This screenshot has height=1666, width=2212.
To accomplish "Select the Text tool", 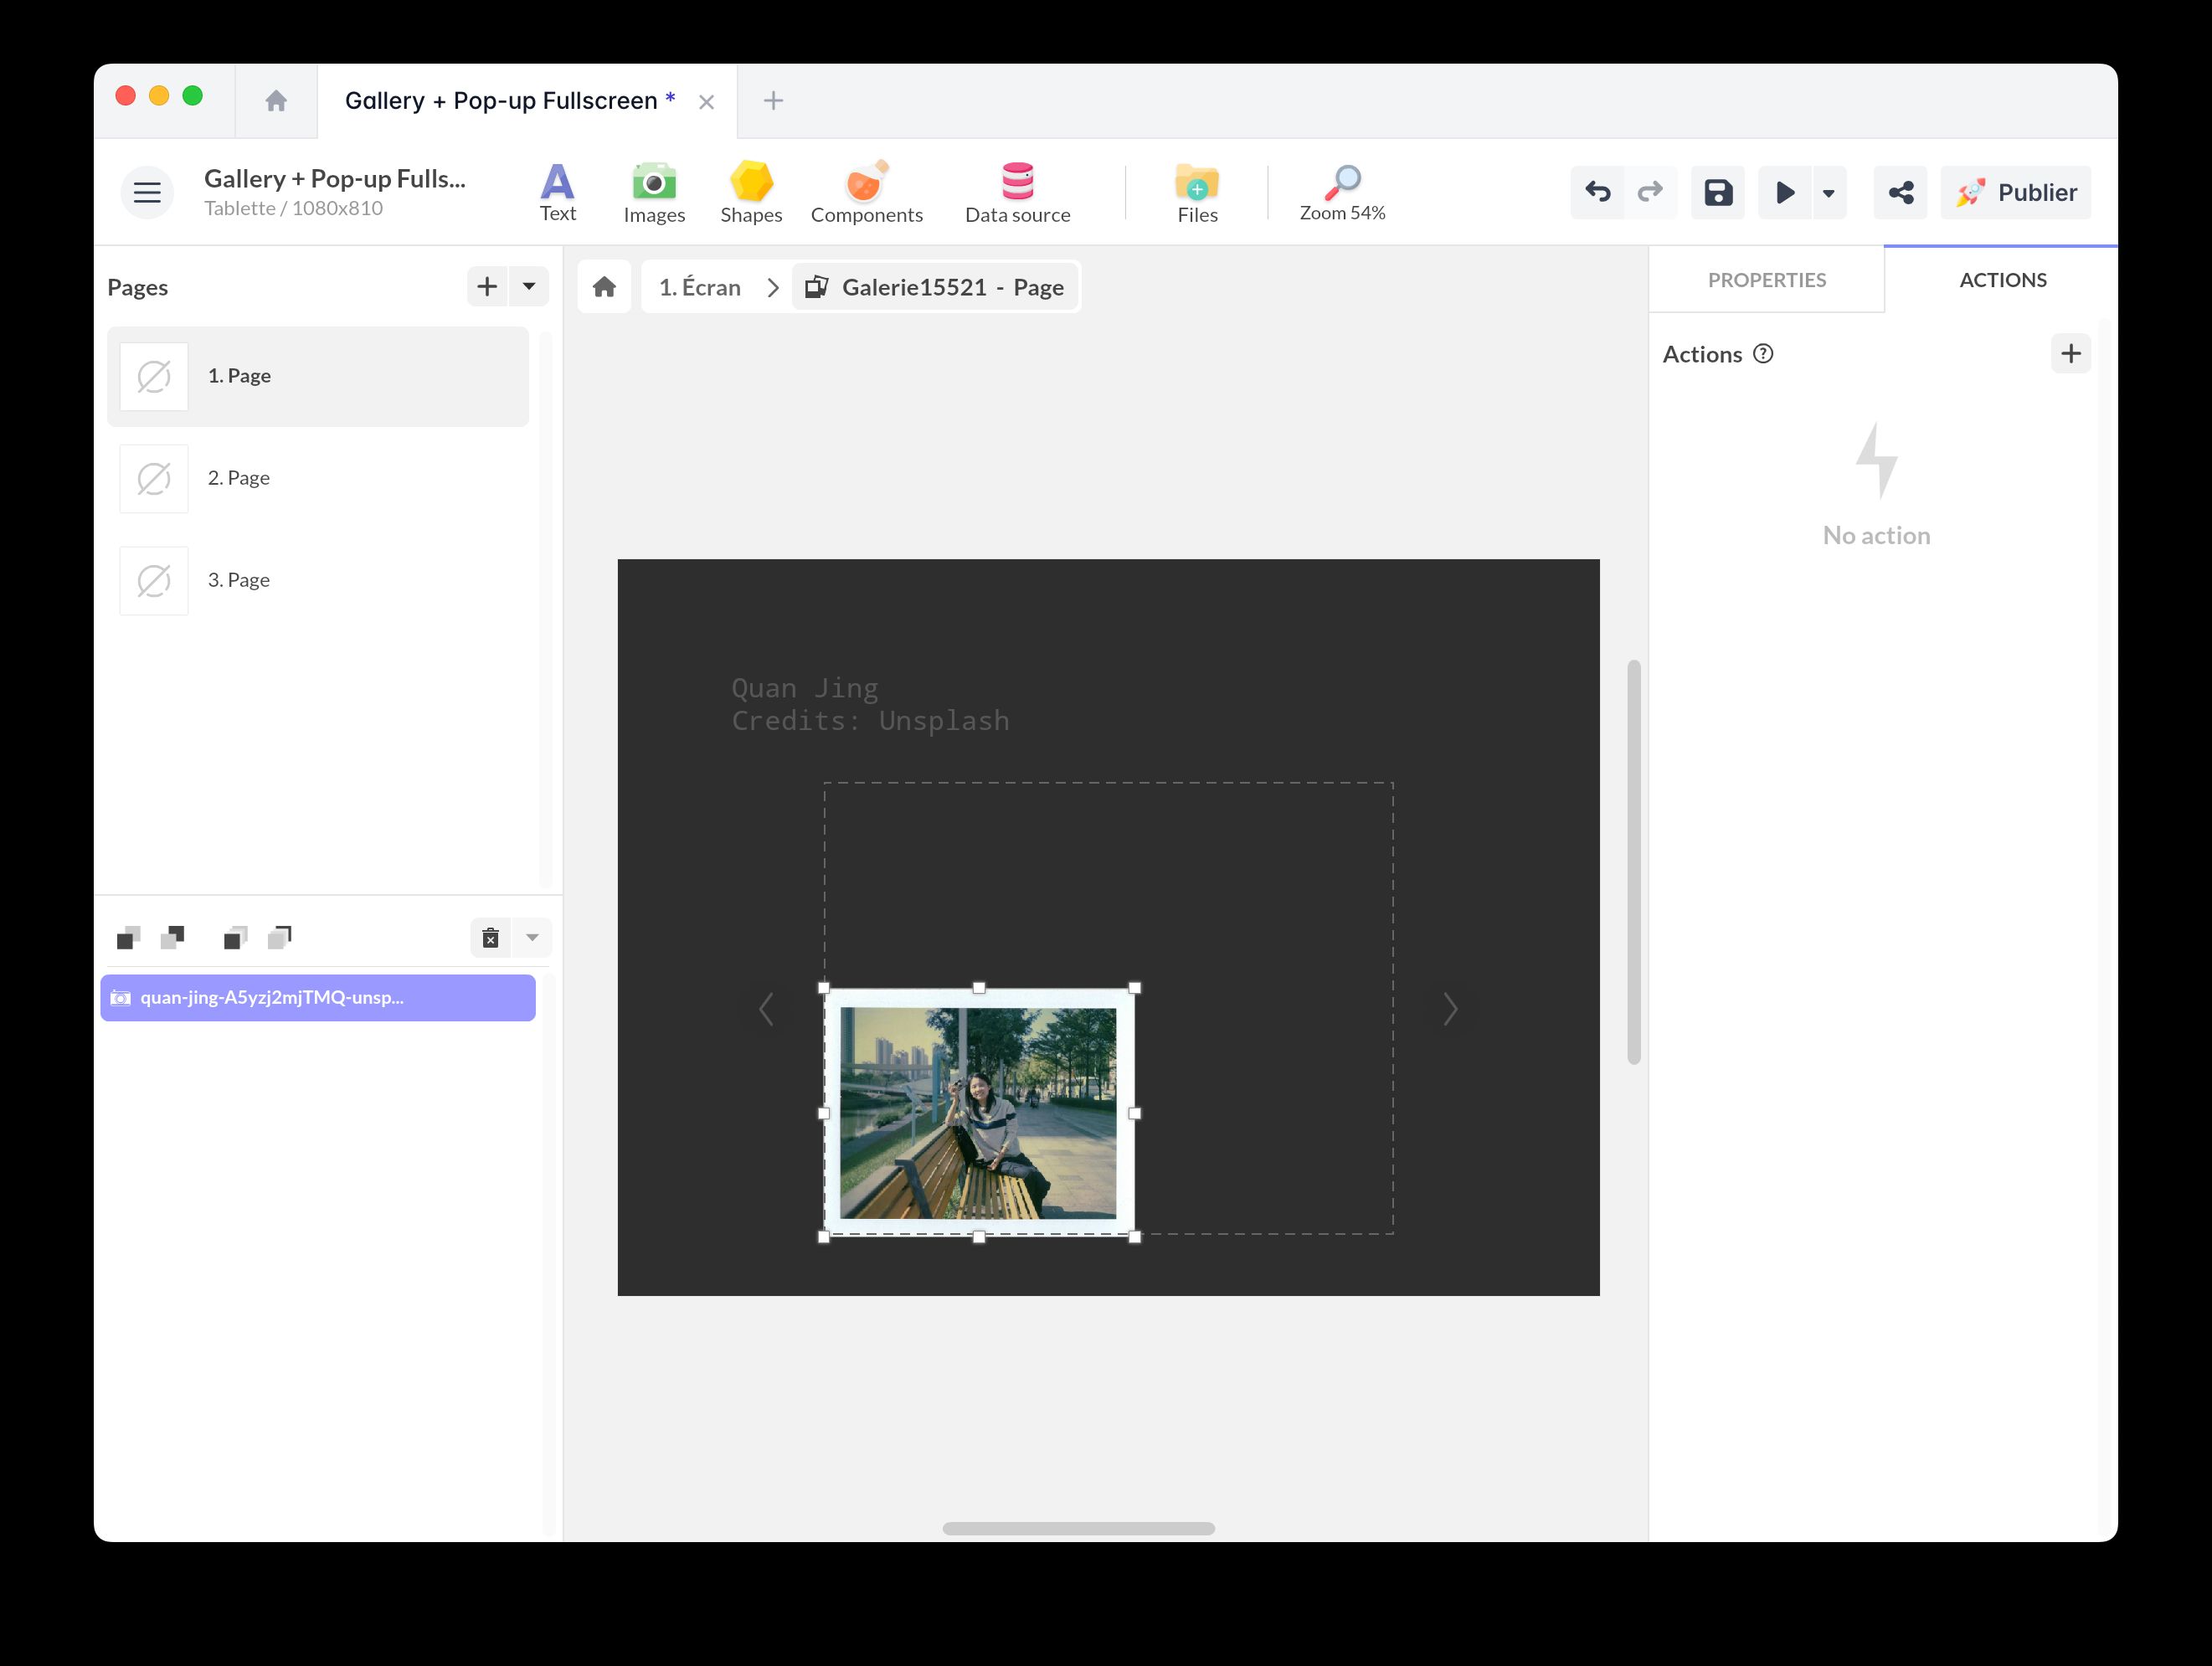I will click(x=558, y=192).
